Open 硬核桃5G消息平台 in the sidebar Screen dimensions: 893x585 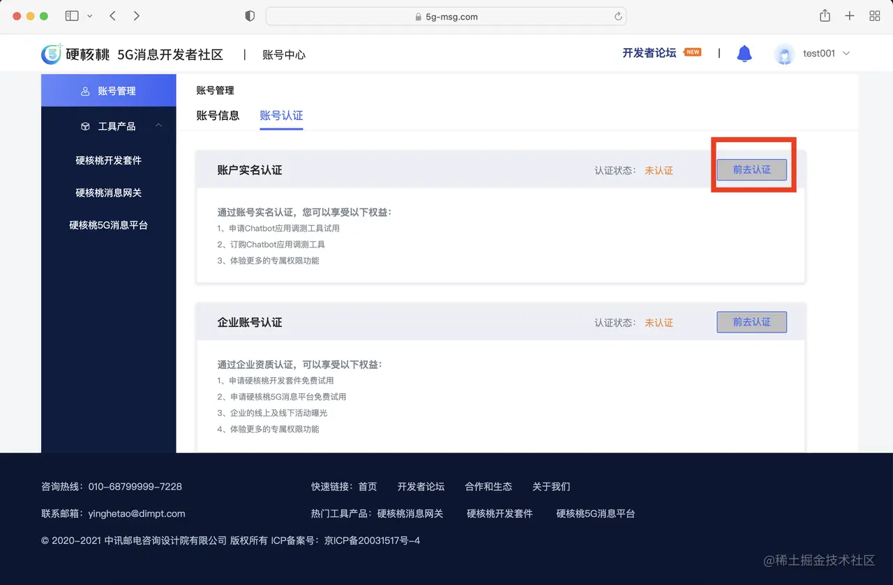[x=109, y=225]
